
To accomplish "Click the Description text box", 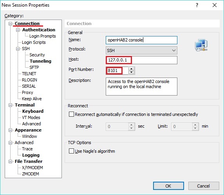I will tap(141, 87).
